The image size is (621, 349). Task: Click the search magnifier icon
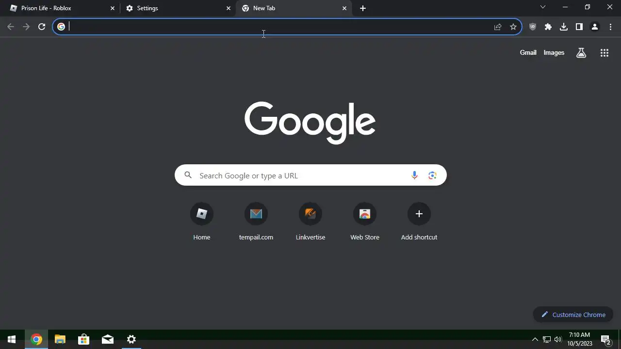(x=188, y=175)
